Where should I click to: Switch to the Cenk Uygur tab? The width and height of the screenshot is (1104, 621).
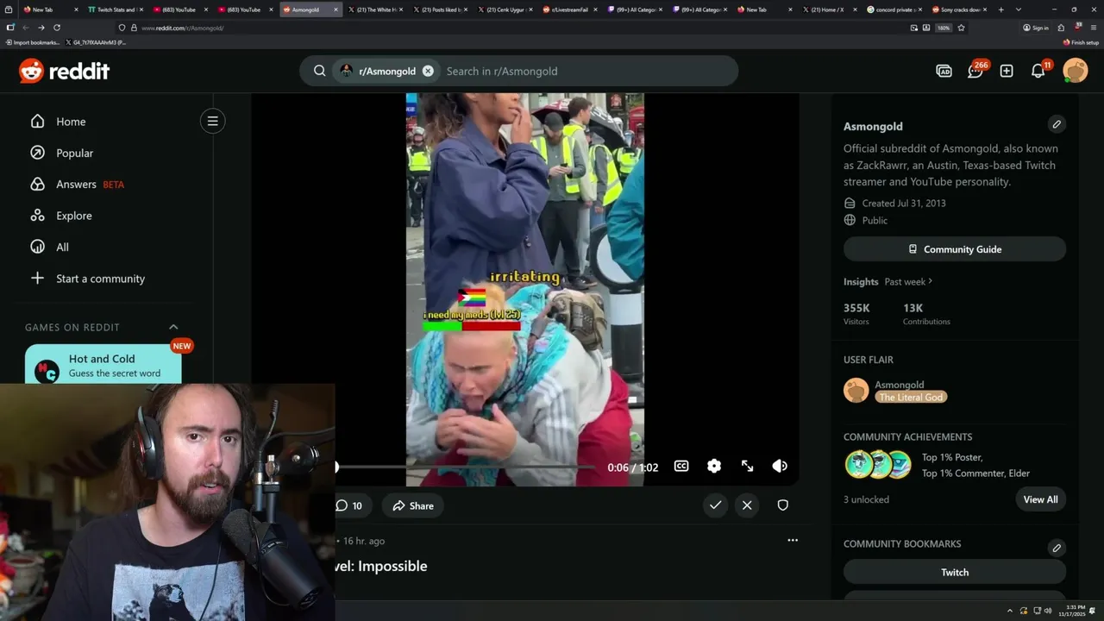(x=505, y=9)
